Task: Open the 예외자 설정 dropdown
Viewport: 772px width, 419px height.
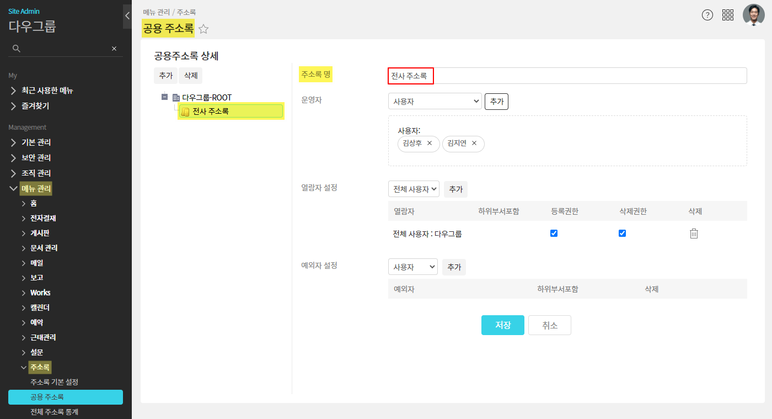Action: tap(412, 267)
